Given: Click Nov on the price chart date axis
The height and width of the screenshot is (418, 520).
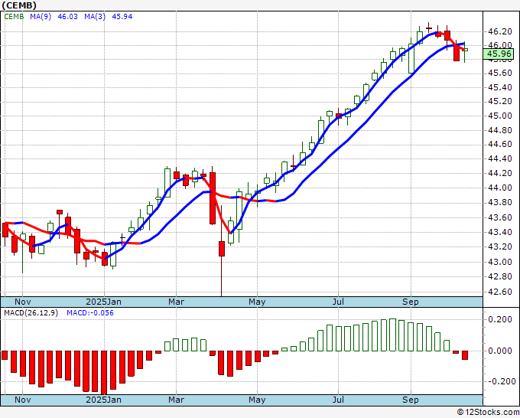Looking at the screenshot, I should [22, 302].
